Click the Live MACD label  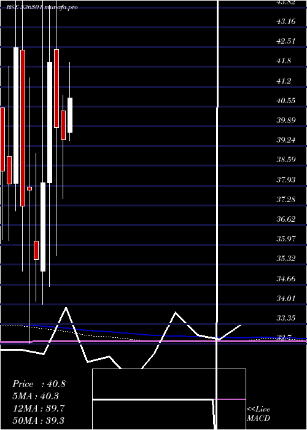[x=258, y=413]
